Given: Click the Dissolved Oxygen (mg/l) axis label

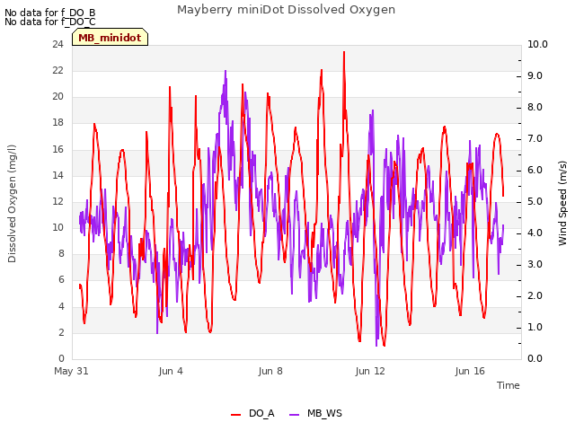Looking at the screenshot, I should coord(12,204).
